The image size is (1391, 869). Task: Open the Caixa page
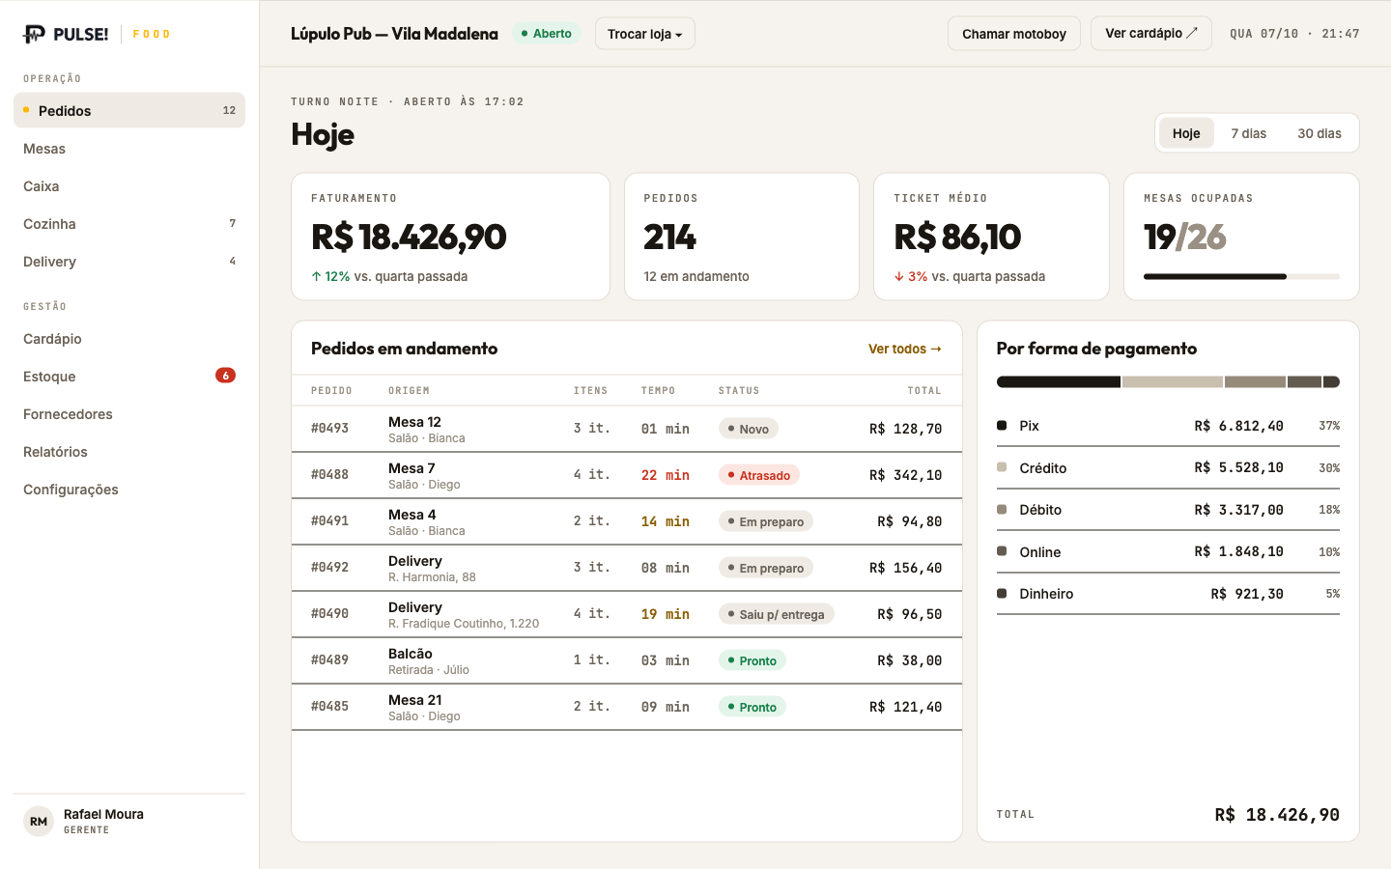[x=129, y=186]
